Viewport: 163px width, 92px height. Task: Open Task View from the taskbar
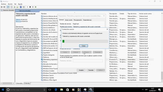50,90
